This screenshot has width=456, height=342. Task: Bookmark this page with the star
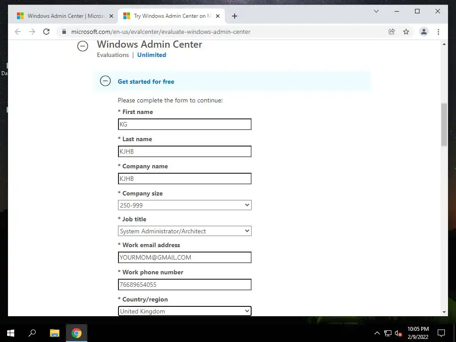[x=406, y=32]
